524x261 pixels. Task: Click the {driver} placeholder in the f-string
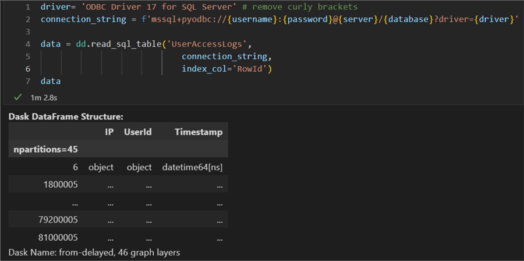495,19
